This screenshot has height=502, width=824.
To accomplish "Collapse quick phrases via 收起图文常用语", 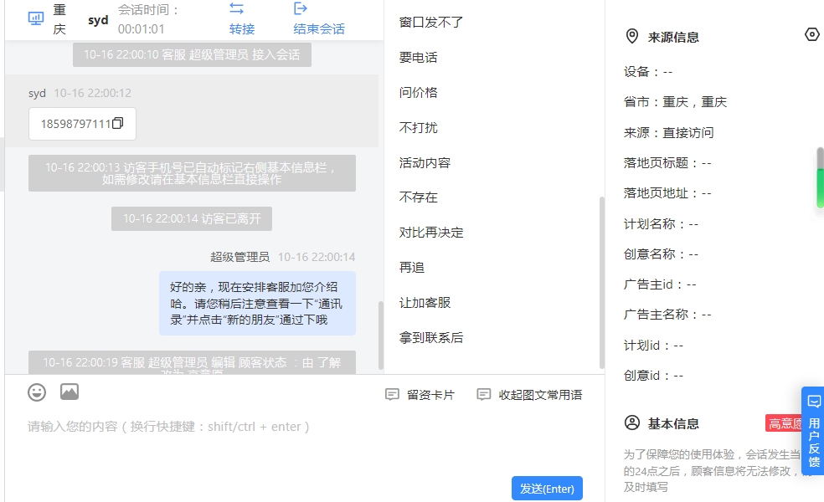I will (540, 395).
